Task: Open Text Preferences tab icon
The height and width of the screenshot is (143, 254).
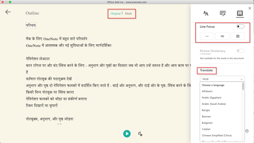Action: click(206, 13)
